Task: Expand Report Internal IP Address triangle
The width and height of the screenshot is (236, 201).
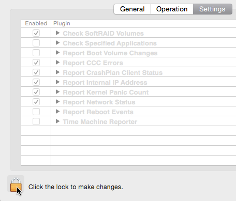Action: (x=58, y=82)
